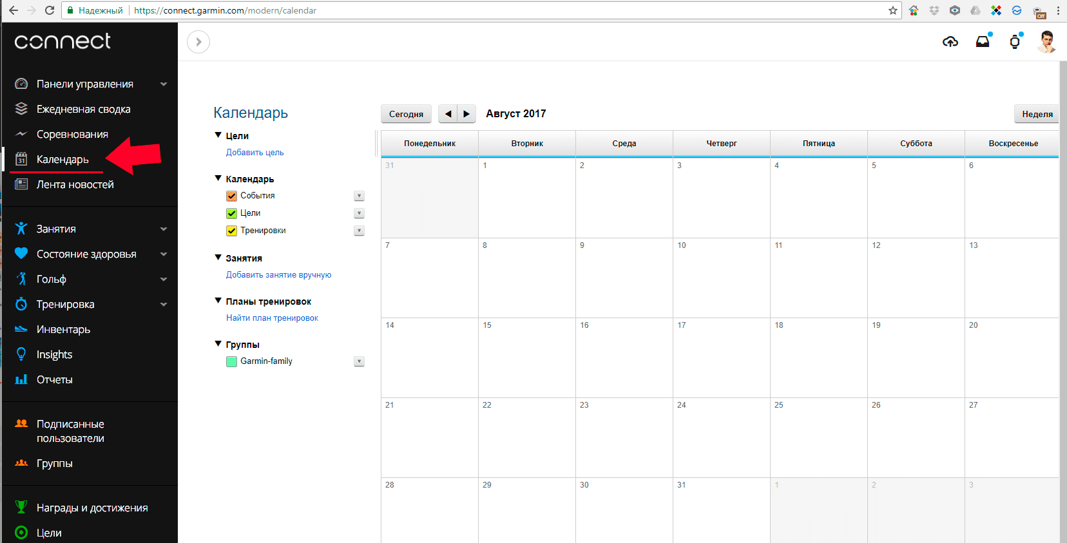
Task: Collapse the Планы тренировок section triangle
Action: tap(218, 301)
